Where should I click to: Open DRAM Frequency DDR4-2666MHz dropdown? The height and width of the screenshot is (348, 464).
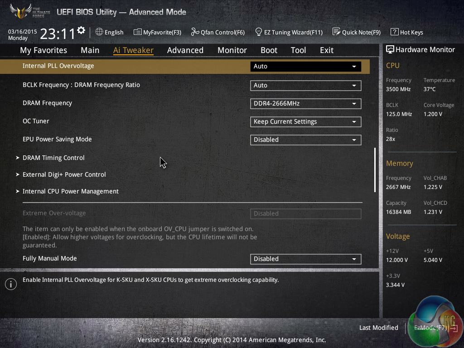pos(306,104)
